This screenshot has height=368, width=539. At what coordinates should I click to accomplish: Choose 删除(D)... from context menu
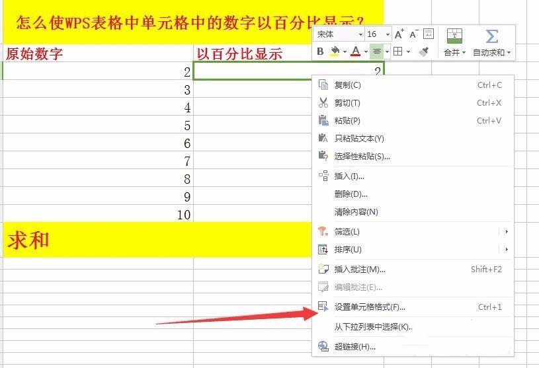point(413,194)
